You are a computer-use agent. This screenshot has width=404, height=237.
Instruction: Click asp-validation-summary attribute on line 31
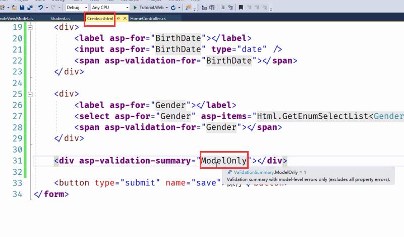pos(135,161)
